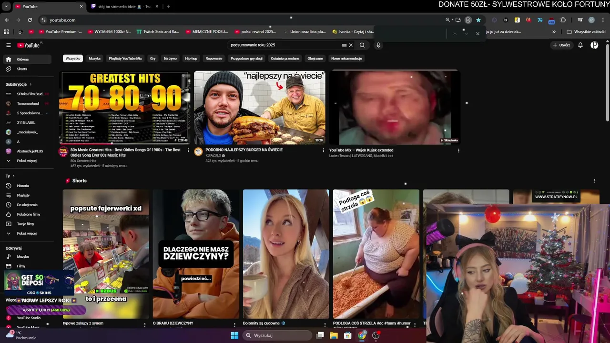Open Twoje filmy in the sidebar
This screenshot has width=610, height=343.
pos(25,224)
